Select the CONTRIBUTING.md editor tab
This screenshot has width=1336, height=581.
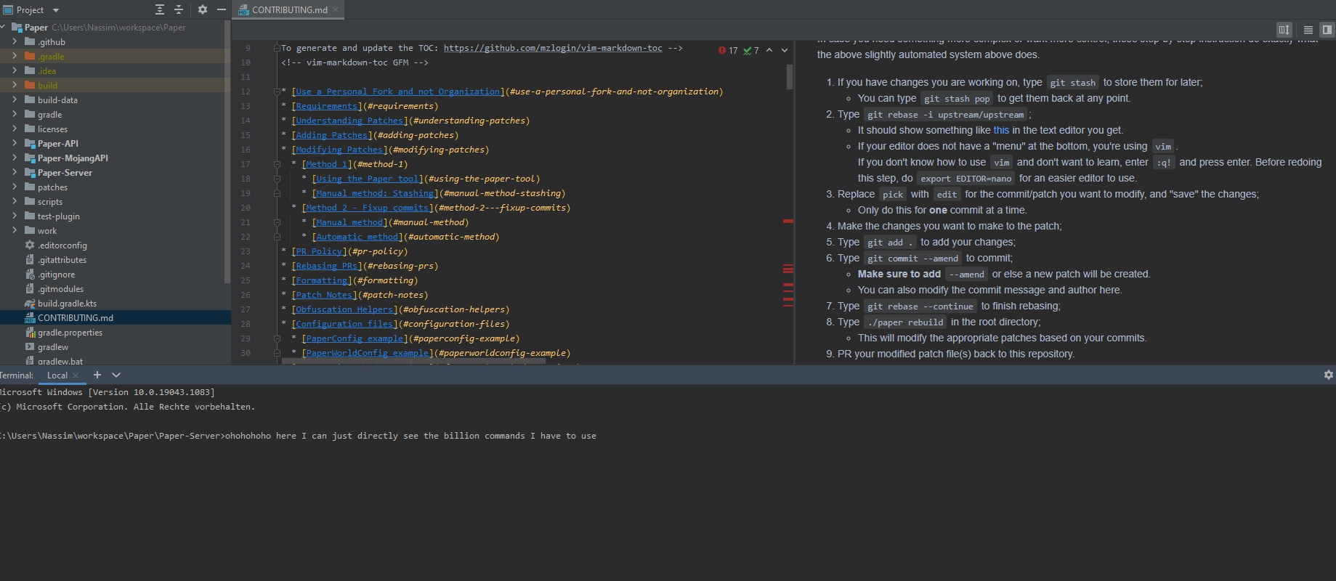pyautogui.click(x=288, y=9)
